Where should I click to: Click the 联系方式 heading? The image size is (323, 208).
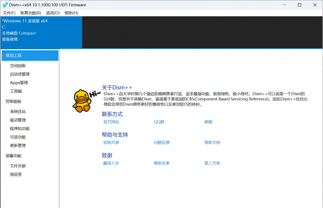pyautogui.click(x=112, y=114)
